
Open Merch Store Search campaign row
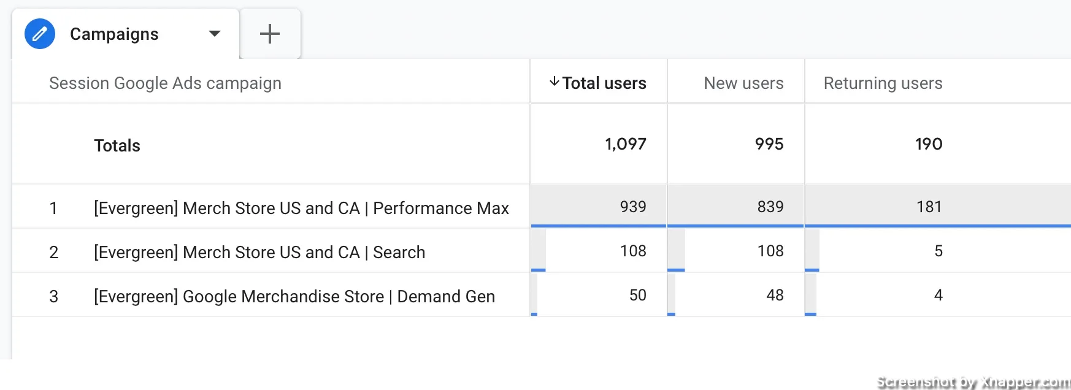click(x=259, y=252)
